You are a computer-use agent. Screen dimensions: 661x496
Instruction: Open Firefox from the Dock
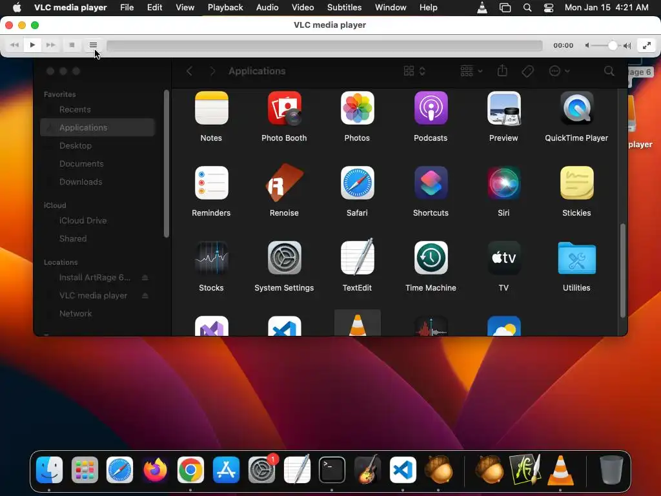(155, 470)
